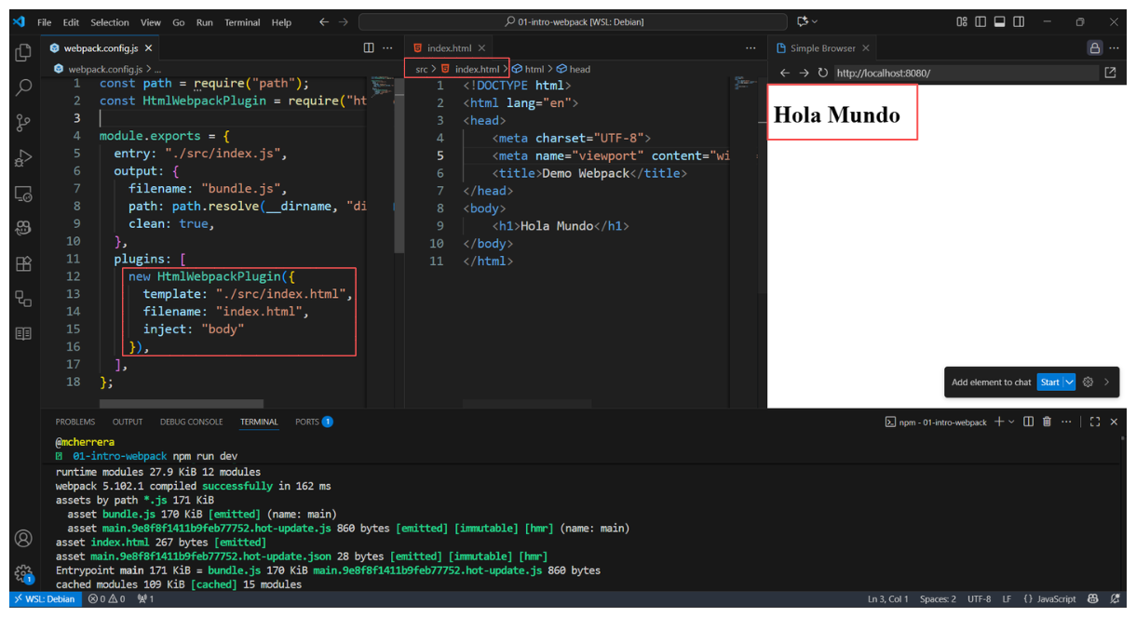Viewport: 1136px width, 617px height.
Task: Expand the Start button dropdown arrow
Action: pos(1070,382)
